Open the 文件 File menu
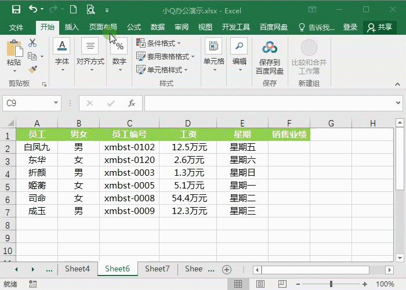The width and height of the screenshot is (406, 290). tap(16, 27)
